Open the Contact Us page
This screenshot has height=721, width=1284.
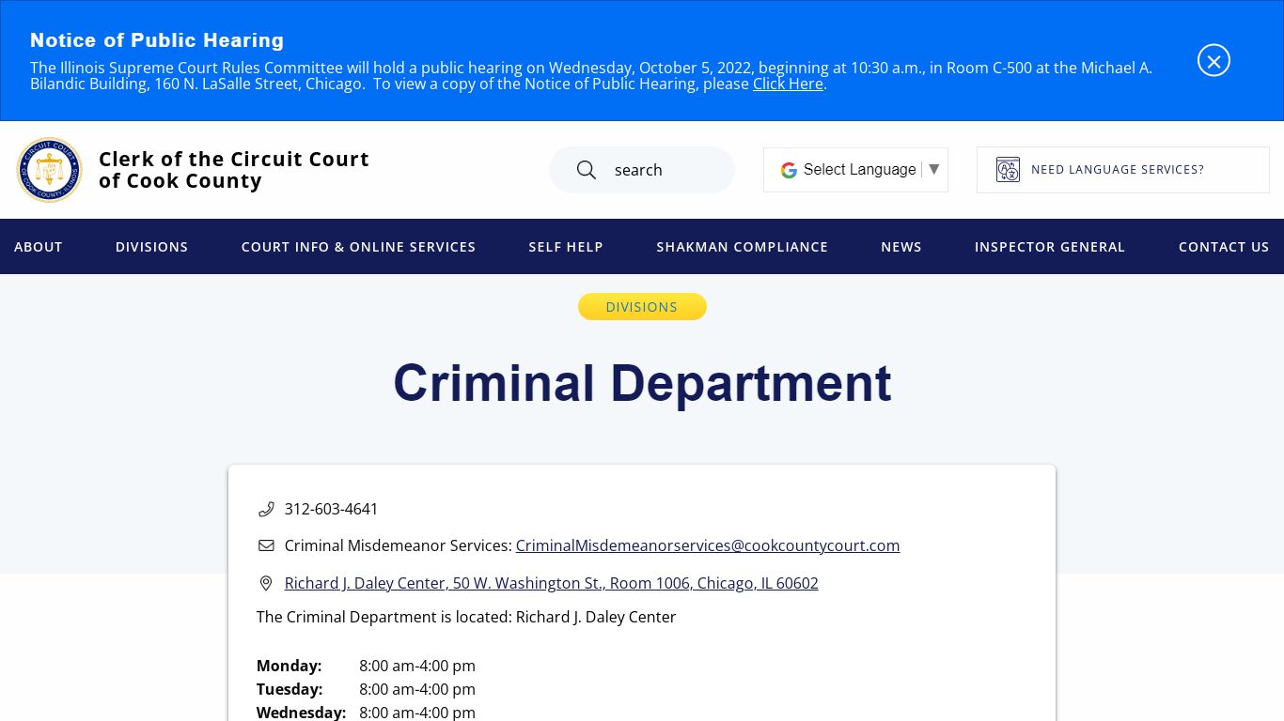point(1223,247)
